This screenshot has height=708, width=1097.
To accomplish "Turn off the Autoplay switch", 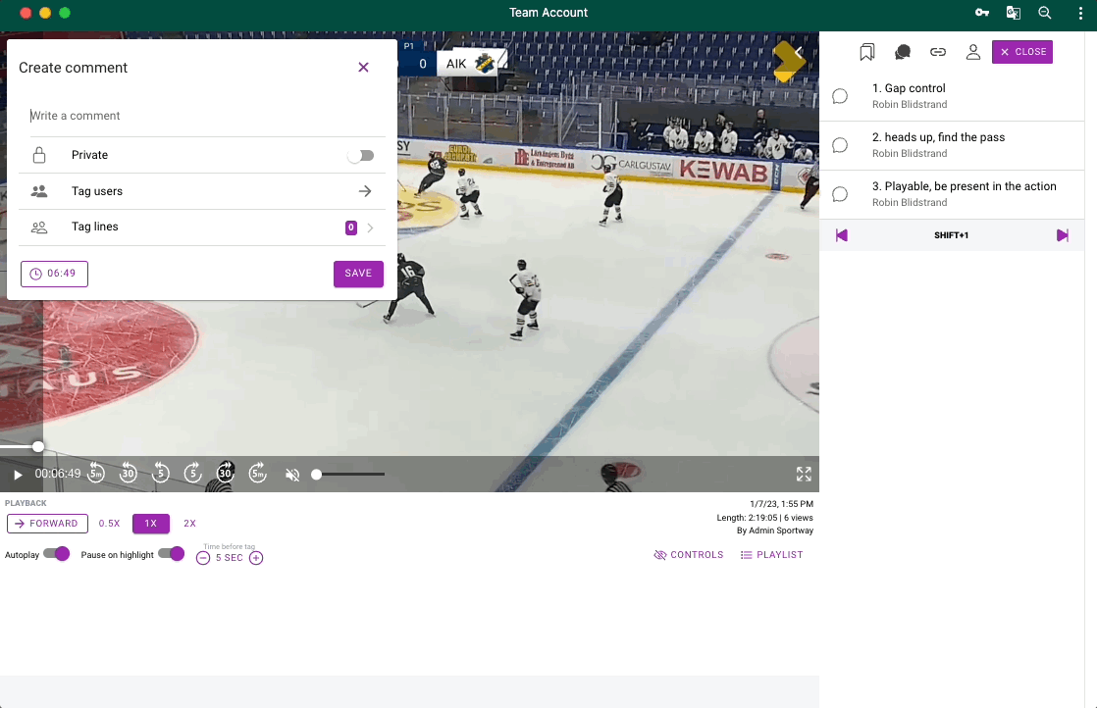I will click(57, 554).
